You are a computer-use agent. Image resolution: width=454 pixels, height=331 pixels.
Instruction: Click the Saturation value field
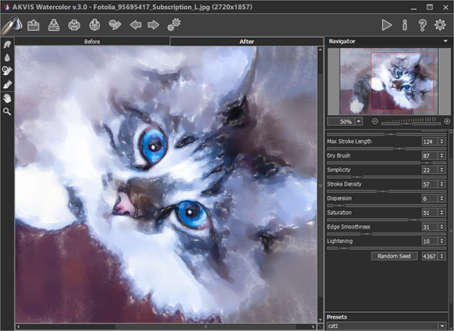pos(430,213)
